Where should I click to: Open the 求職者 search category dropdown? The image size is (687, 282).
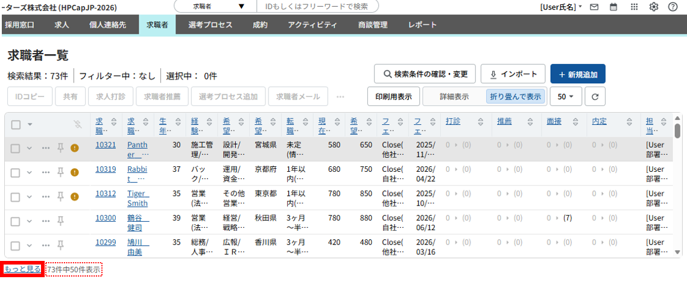[x=215, y=7]
